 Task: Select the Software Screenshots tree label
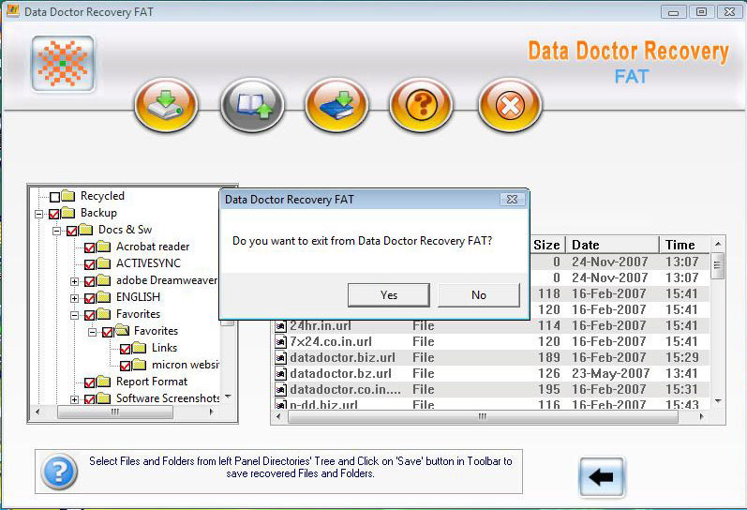pos(168,398)
